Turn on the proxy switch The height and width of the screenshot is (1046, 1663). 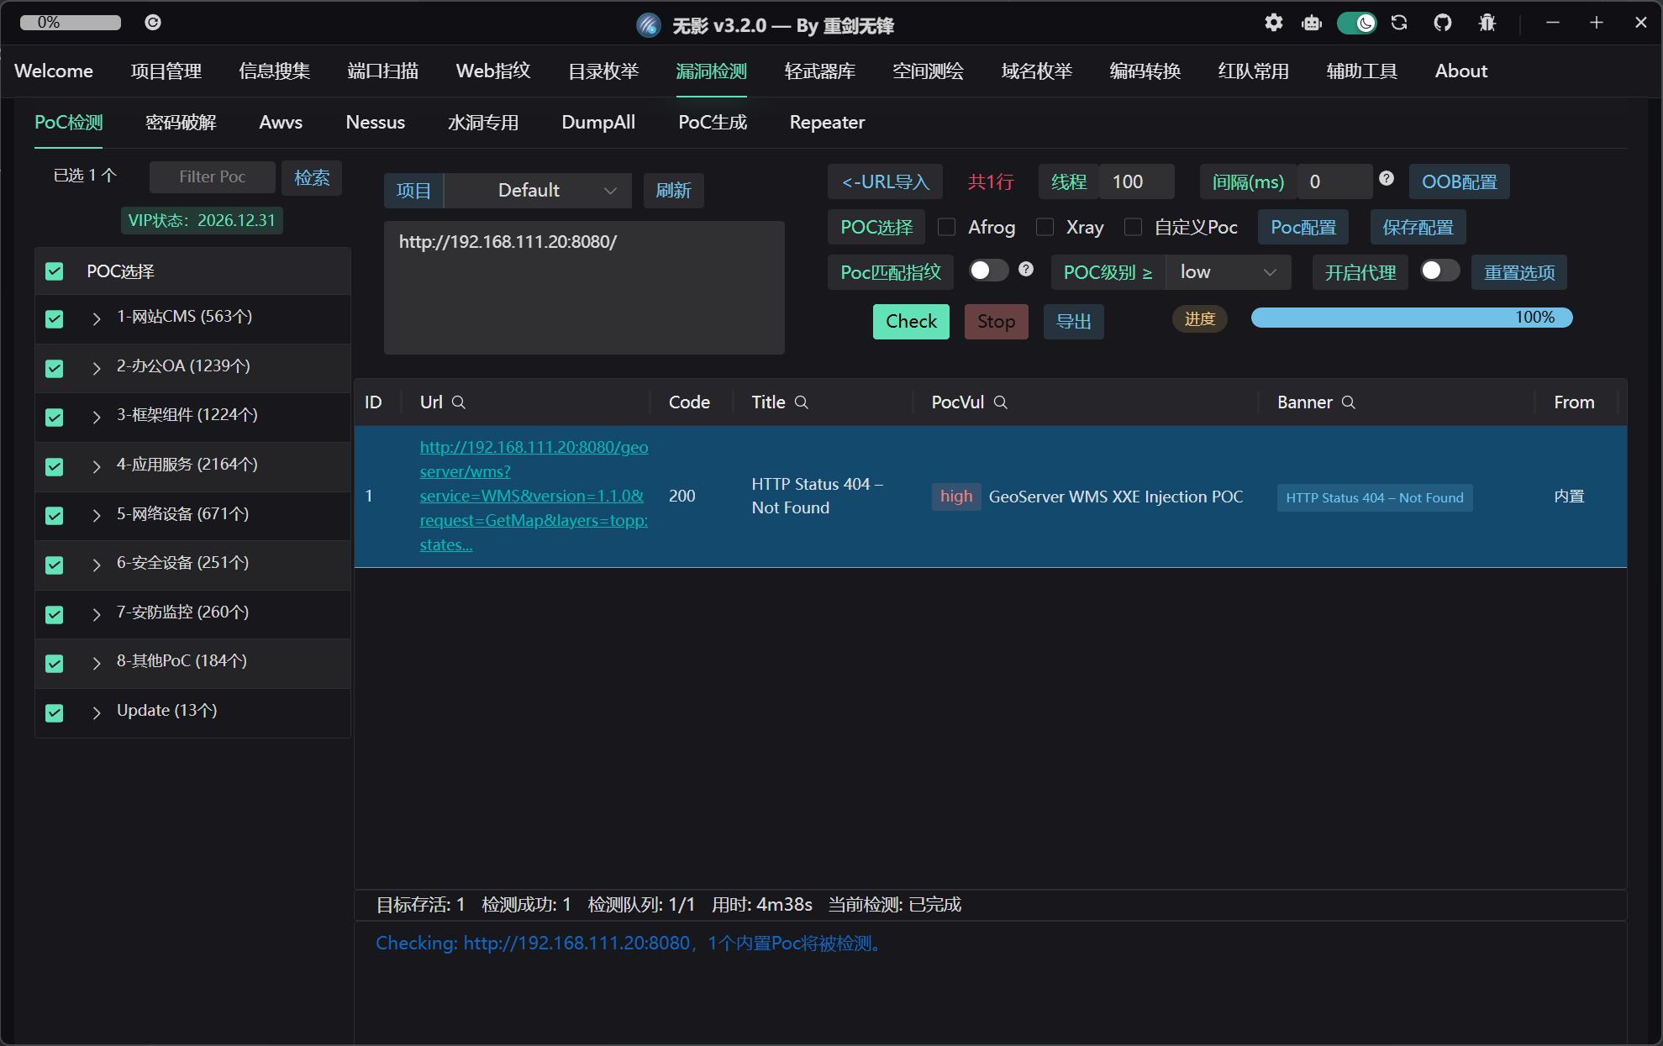tap(1439, 271)
